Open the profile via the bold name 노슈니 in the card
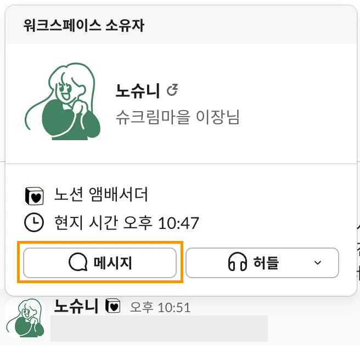360x345 pixels. coord(137,91)
